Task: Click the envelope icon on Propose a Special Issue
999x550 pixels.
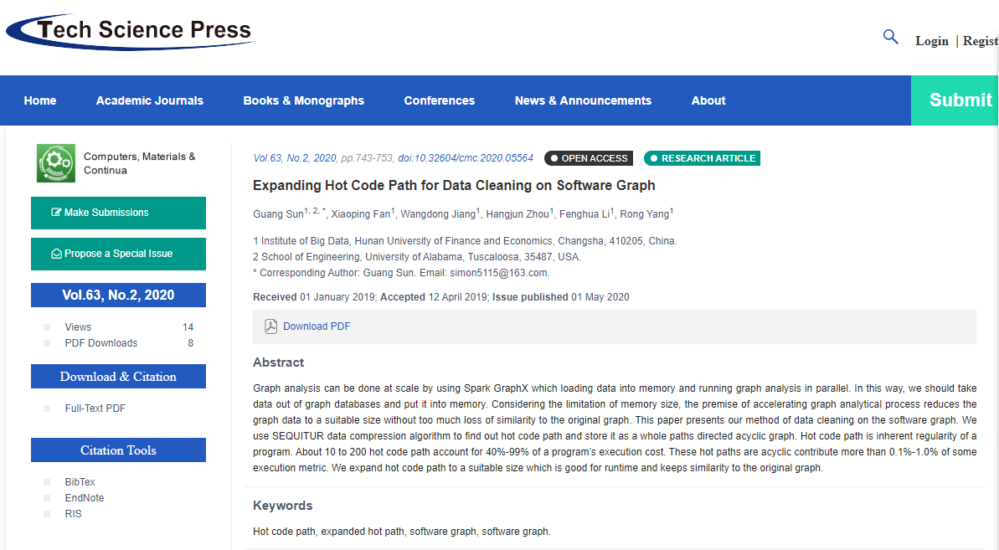Action: (x=56, y=254)
